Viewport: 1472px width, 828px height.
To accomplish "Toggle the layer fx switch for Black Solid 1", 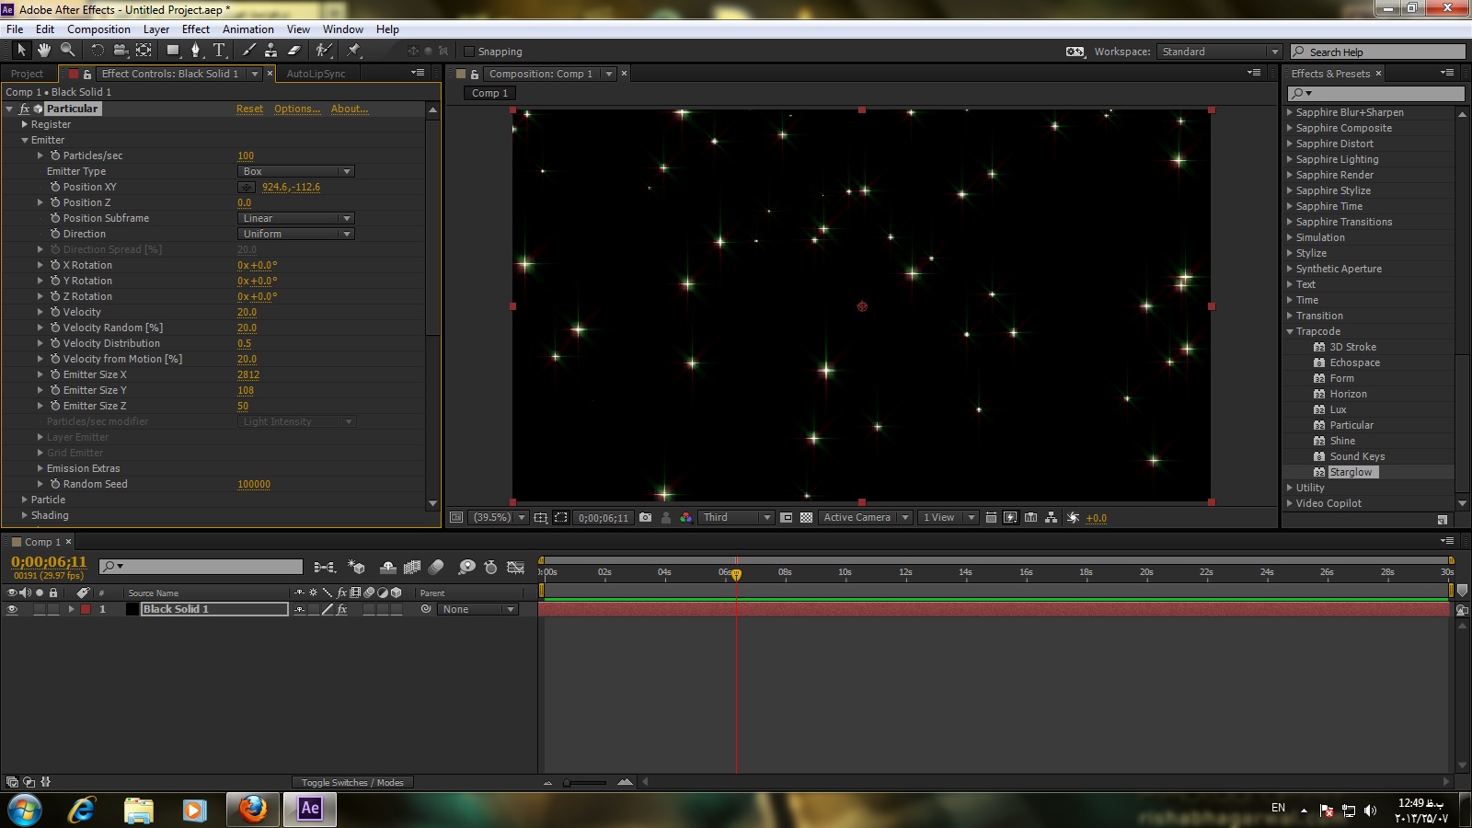I will click(342, 609).
